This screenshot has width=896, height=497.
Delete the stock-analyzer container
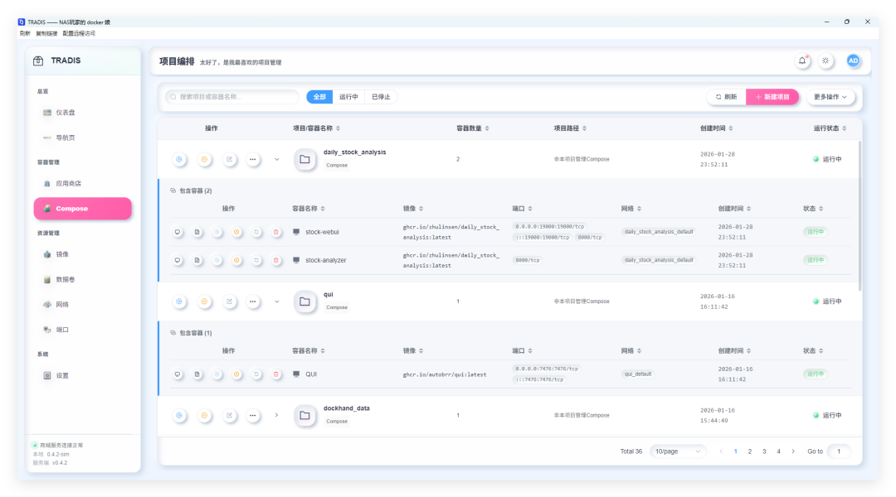point(276,260)
